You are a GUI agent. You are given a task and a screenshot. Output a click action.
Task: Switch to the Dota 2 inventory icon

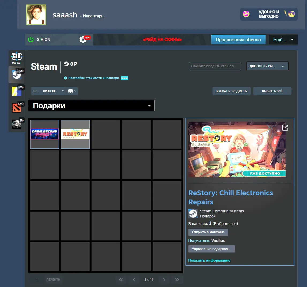point(17,108)
